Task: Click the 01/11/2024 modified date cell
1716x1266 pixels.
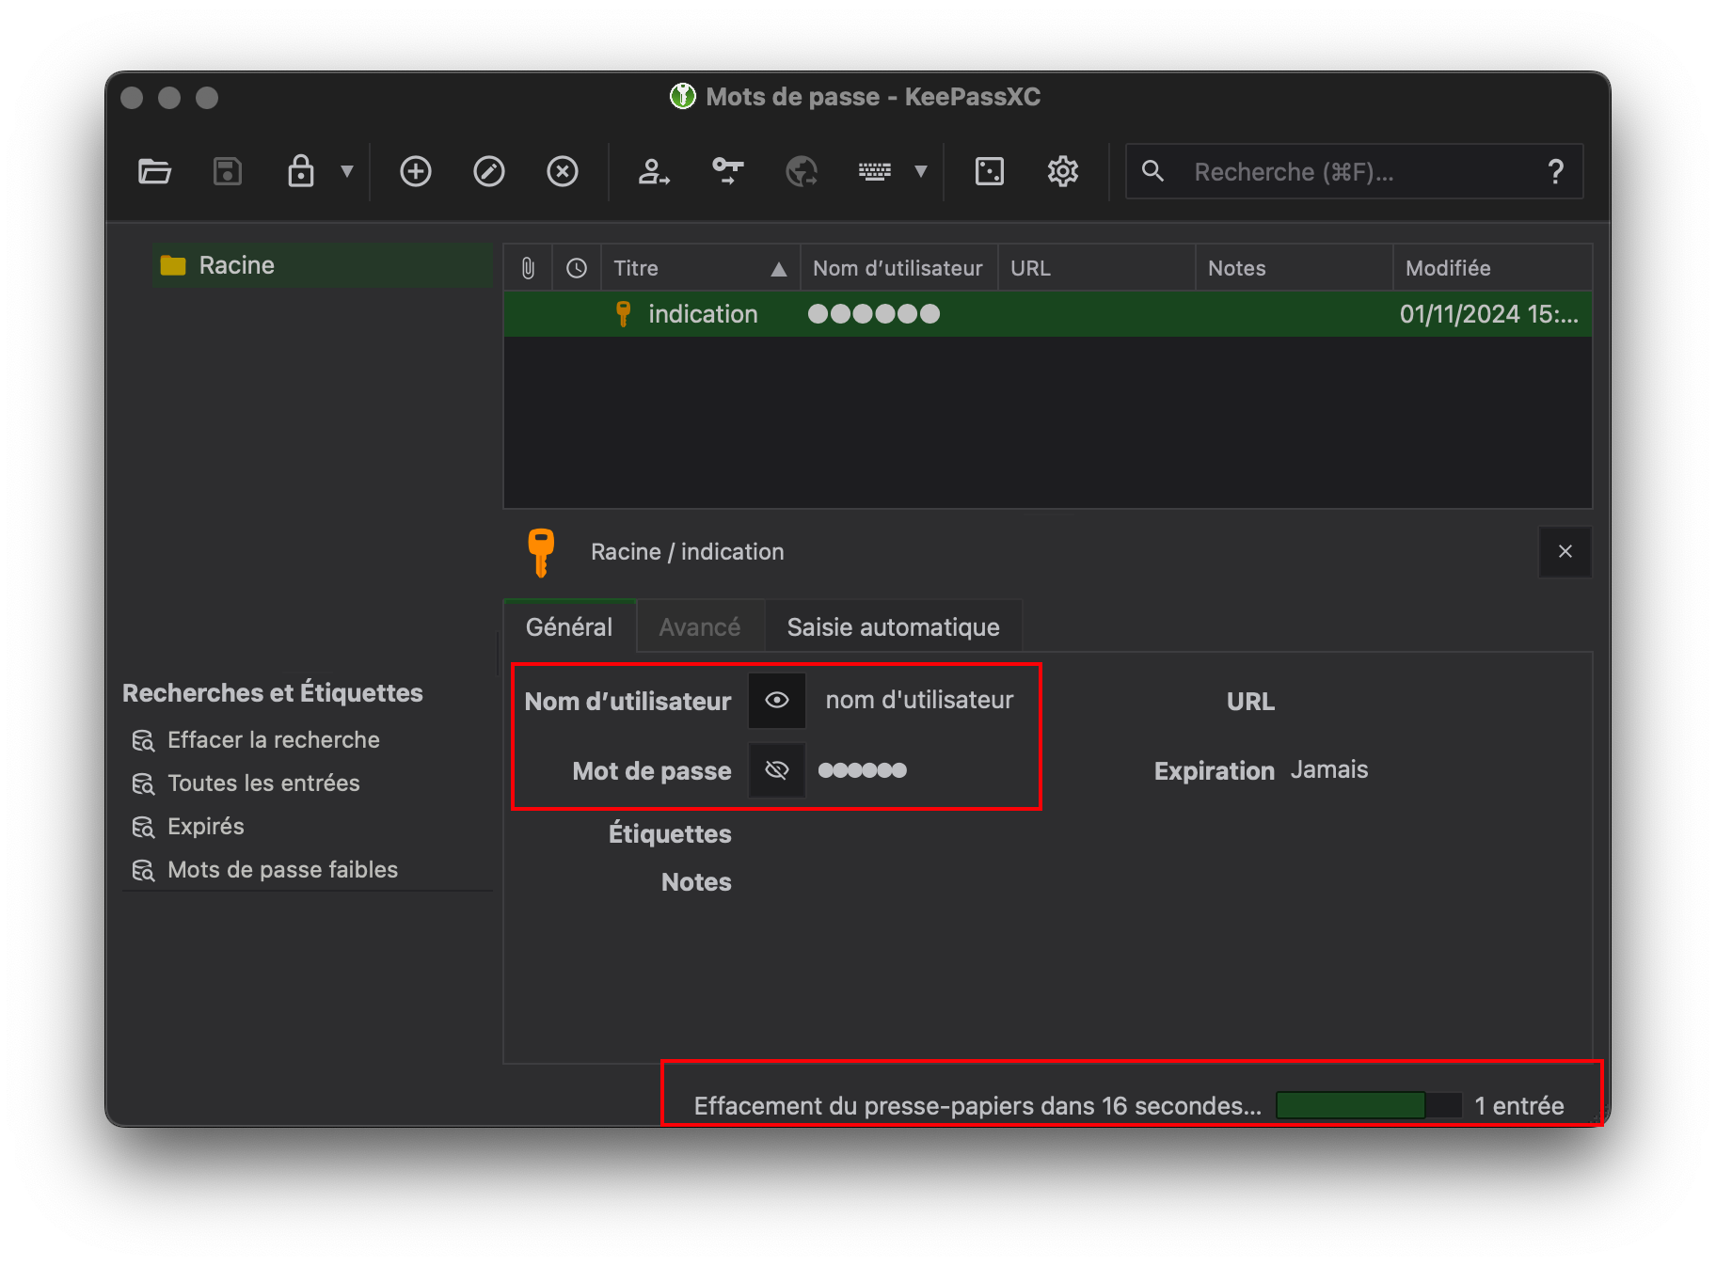Action: click(x=1489, y=314)
